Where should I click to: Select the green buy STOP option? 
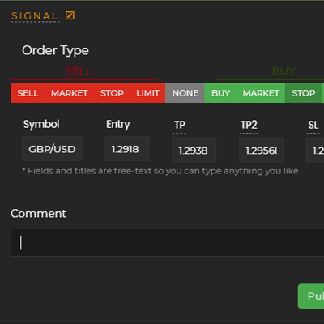pos(303,93)
